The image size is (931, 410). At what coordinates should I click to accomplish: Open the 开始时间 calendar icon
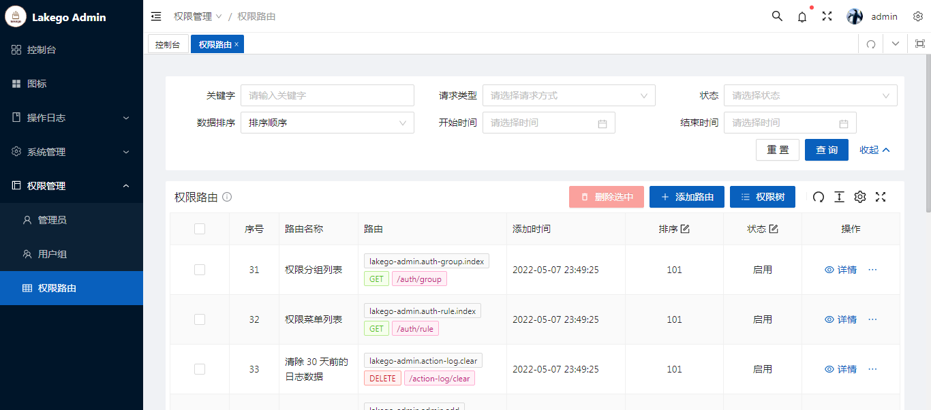coord(602,123)
